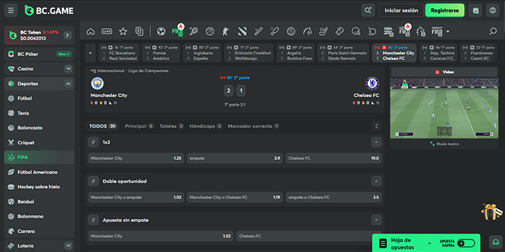Viewport: 505px width, 252px height.
Task: Select the Marcador correcto markets tab
Action: pos(254,126)
